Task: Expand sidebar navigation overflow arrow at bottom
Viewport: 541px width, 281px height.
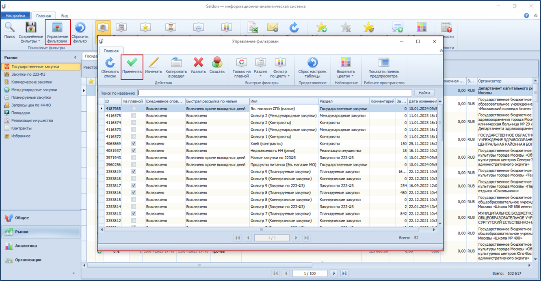Action: (74, 273)
